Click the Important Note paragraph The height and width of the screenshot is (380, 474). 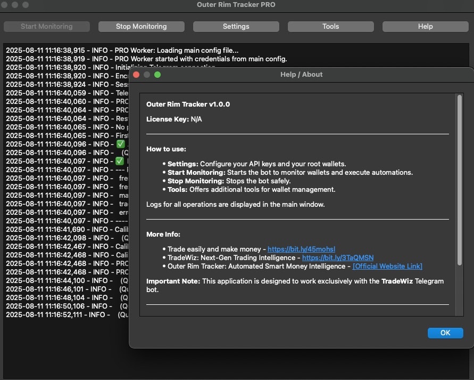click(295, 285)
